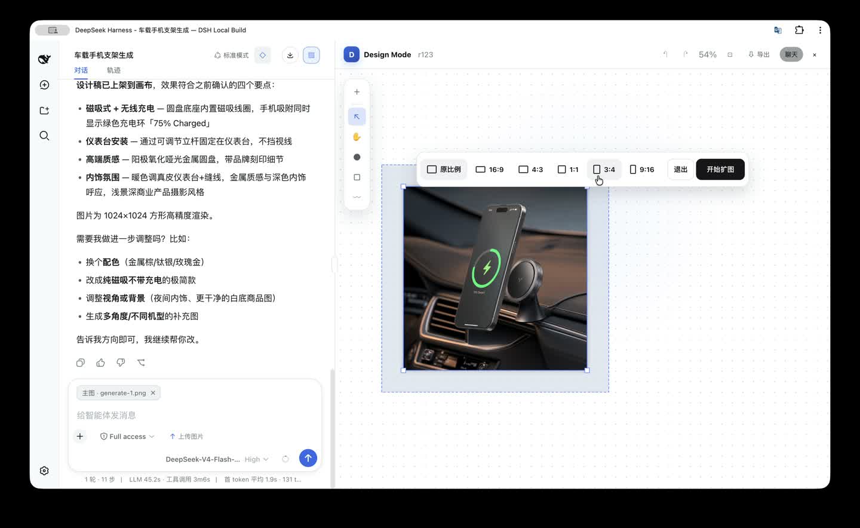Click the r123 revision label
This screenshot has height=528, width=860.
click(426, 54)
